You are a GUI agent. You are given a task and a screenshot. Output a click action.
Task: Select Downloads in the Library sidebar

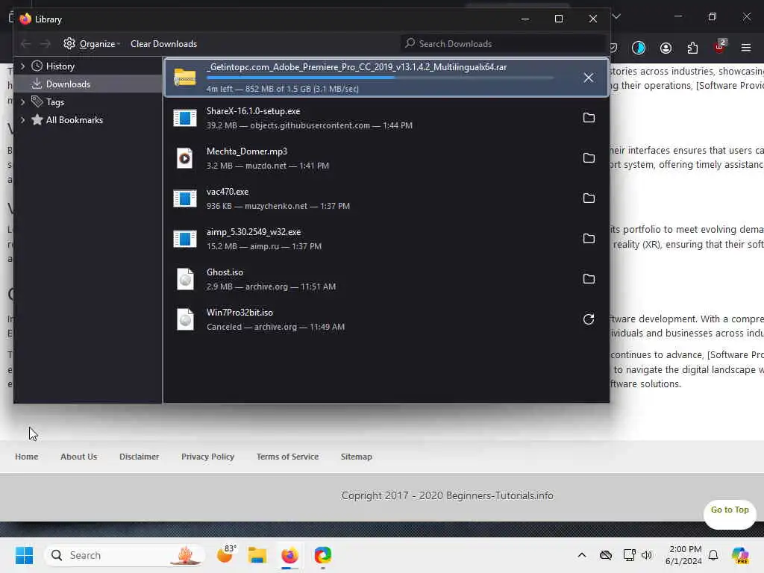click(68, 84)
